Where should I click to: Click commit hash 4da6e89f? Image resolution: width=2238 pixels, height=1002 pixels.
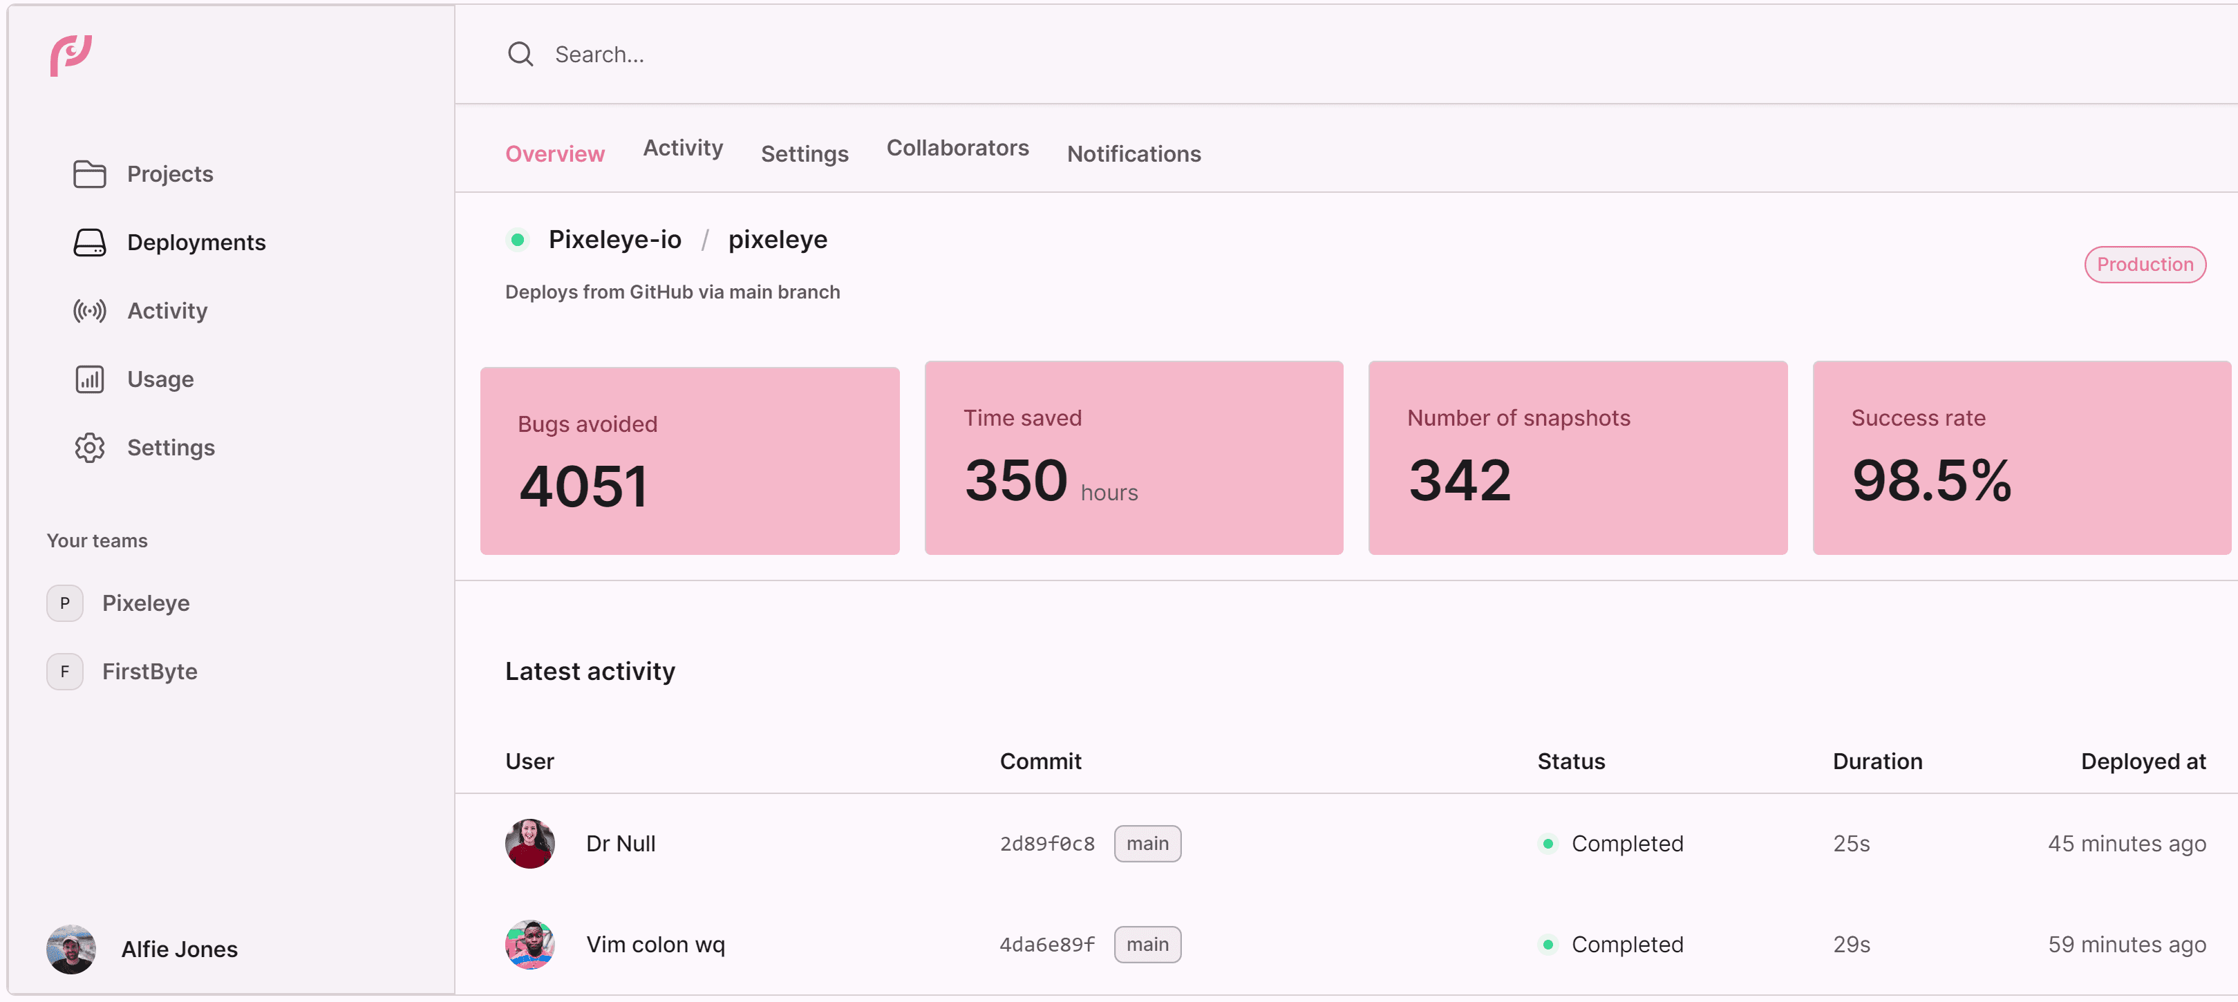click(1046, 945)
